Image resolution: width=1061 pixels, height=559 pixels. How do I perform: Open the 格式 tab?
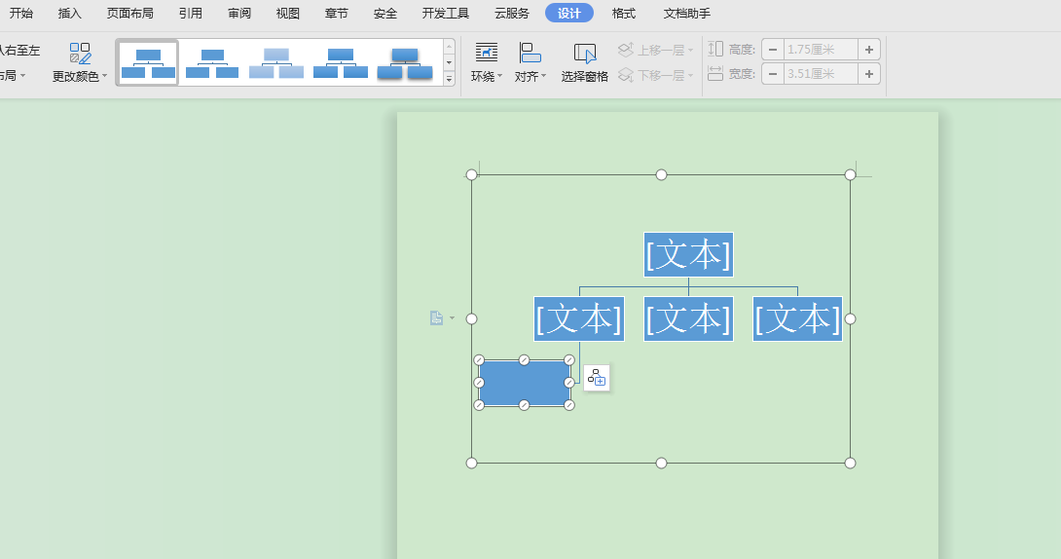pyautogui.click(x=623, y=13)
